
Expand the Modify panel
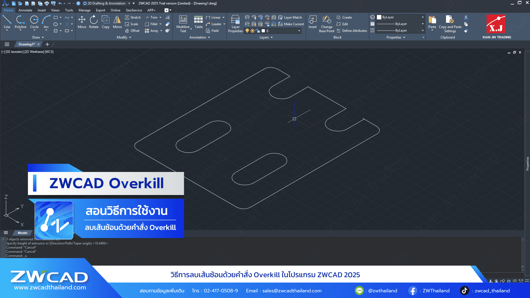124,37
